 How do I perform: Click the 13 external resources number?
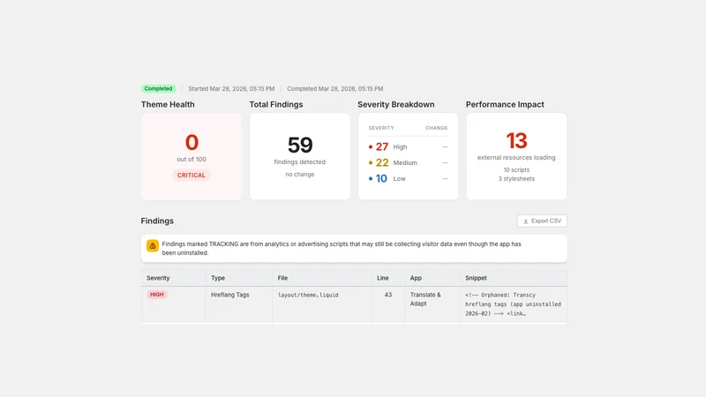tap(516, 140)
